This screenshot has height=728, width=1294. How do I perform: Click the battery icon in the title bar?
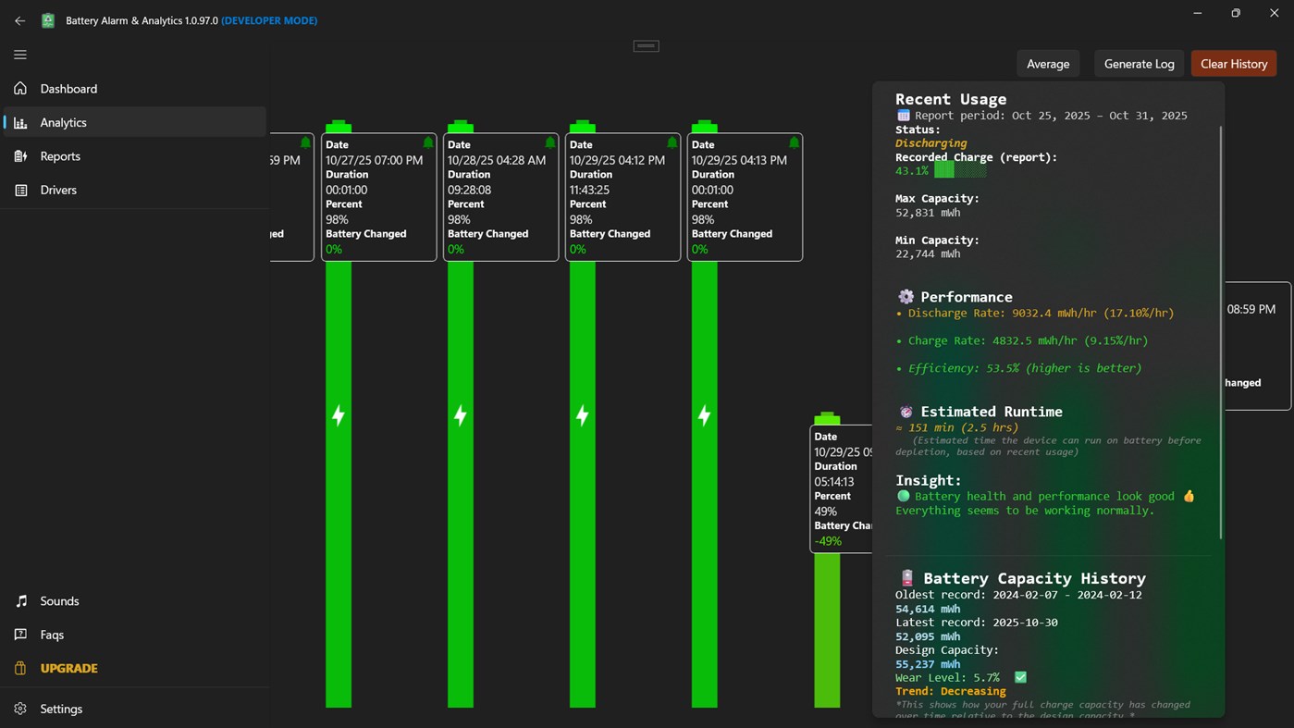(47, 19)
